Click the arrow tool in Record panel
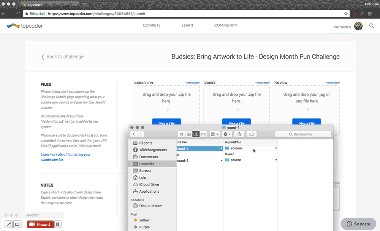 coord(9,225)
